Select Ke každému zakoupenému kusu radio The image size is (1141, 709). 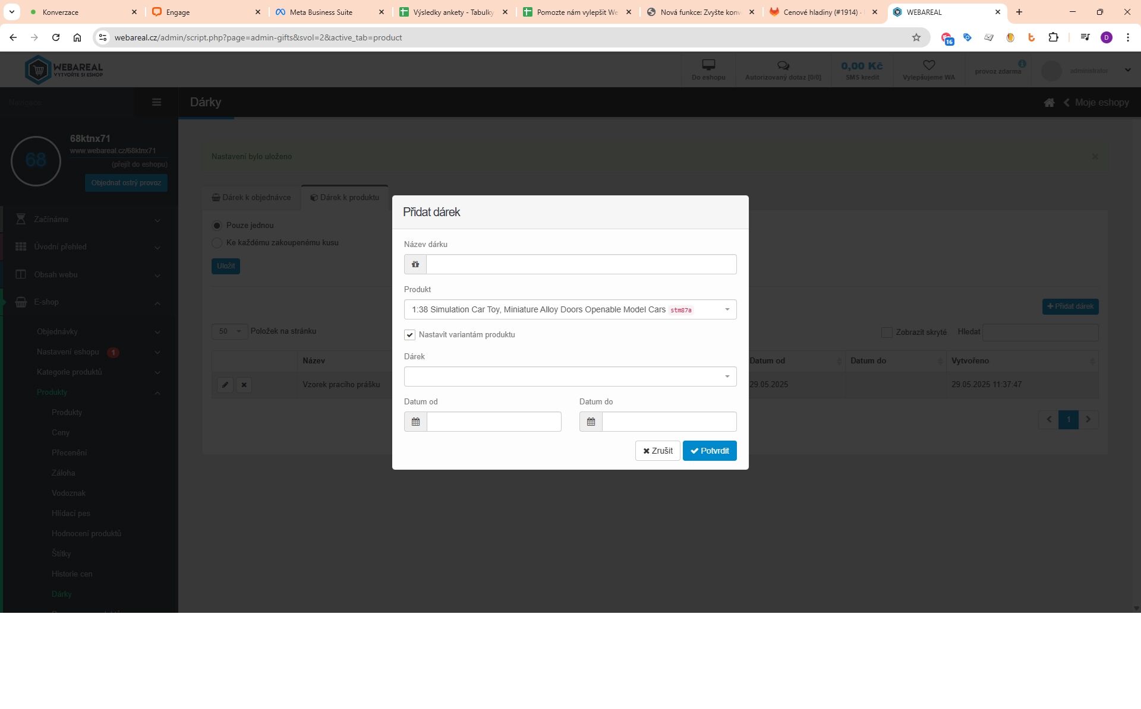pos(217,243)
